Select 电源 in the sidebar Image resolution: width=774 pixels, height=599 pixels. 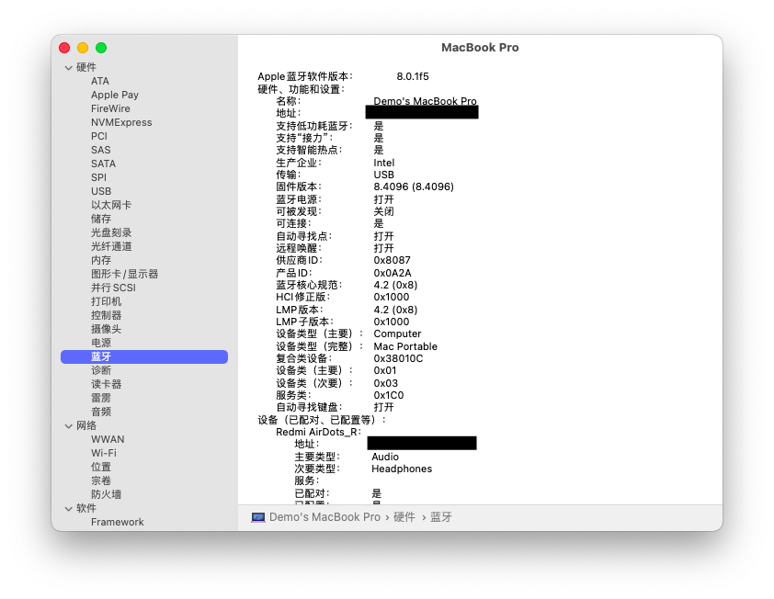[101, 343]
